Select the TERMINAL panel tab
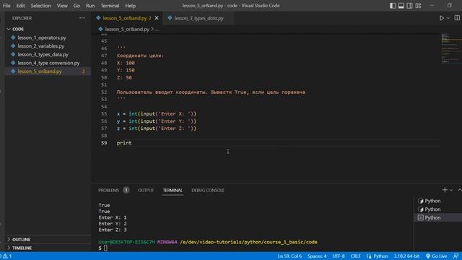The height and width of the screenshot is (260, 462). [173, 191]
